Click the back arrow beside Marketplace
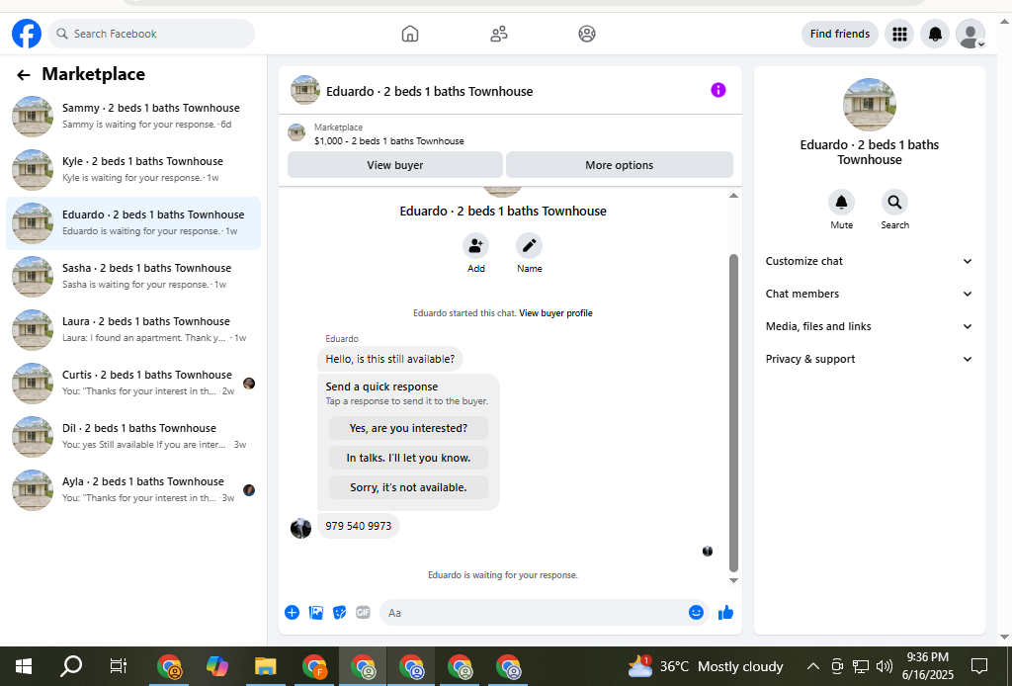Screen dimensions: 1012x686 click(24, 75)
